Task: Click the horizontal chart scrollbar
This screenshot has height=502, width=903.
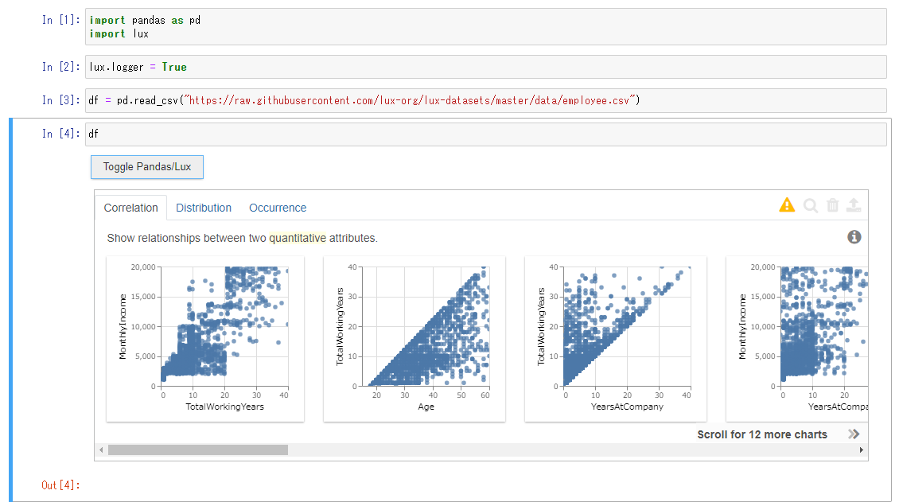Action: 199,449
